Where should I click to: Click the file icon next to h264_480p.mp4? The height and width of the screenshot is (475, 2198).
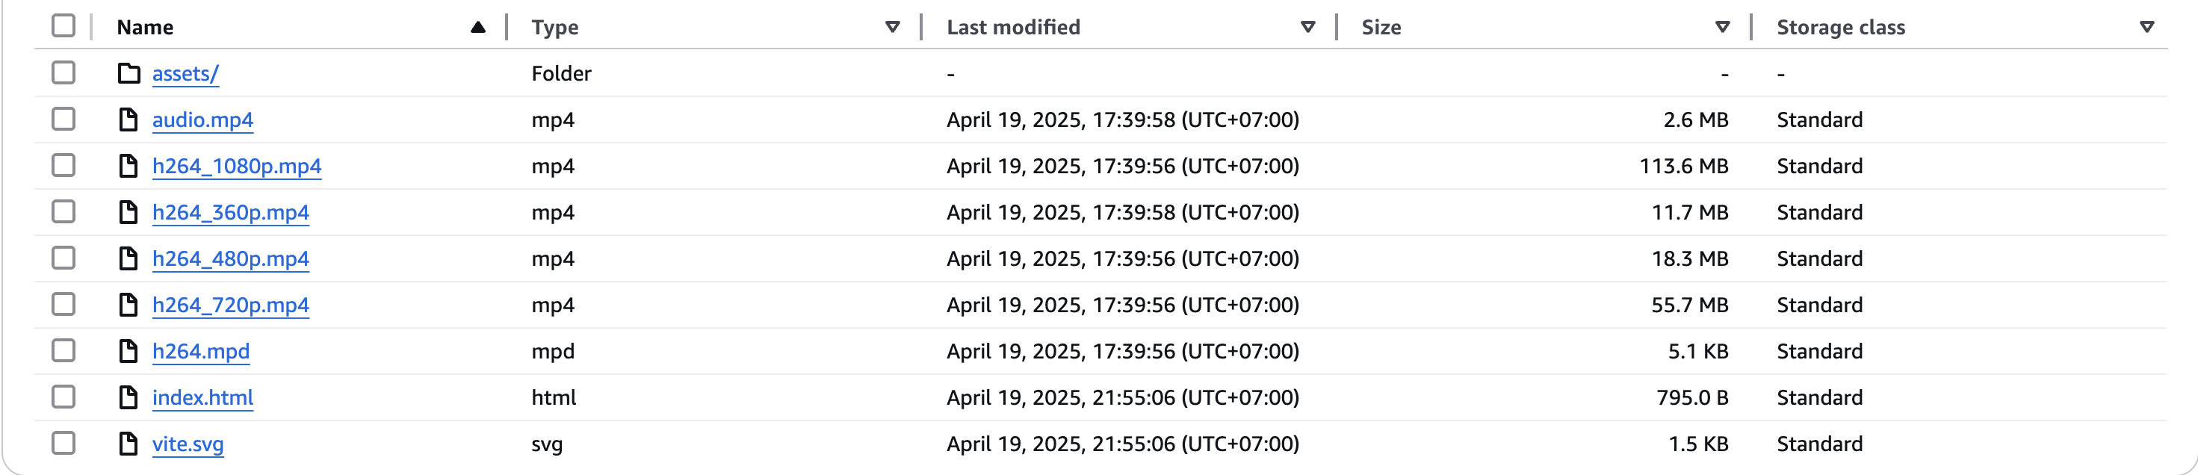(129, 258)
